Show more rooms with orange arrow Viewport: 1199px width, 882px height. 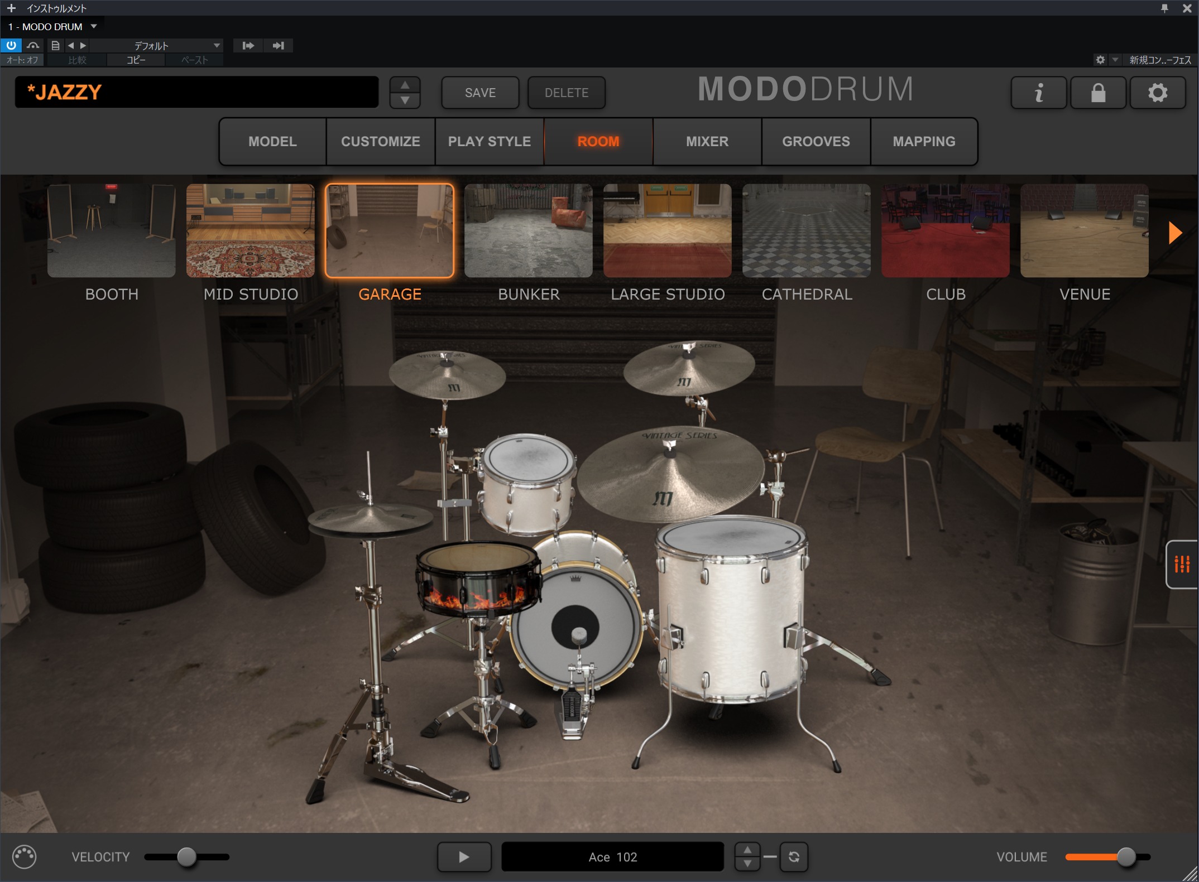point(1175,232)
